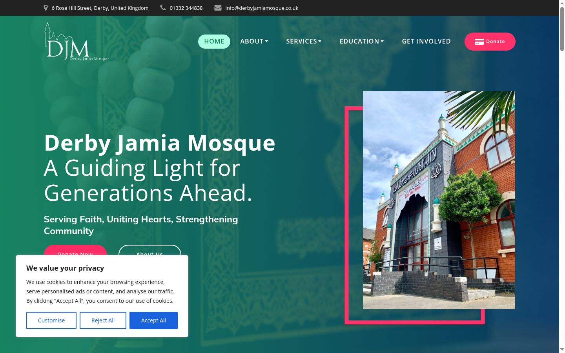Viewport: 565px width, 353px height.
Task: Accept all cookies
Action: tap(153, 320)
